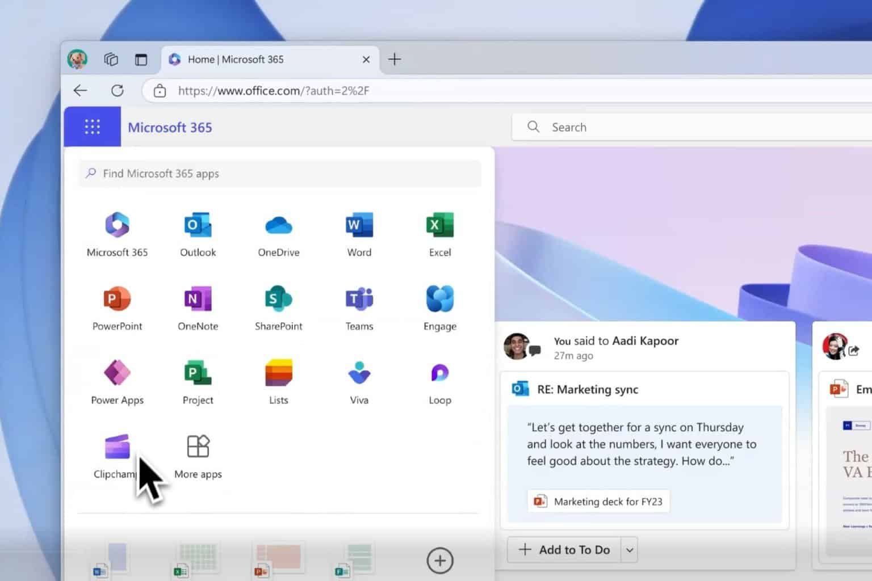Open the recent green form thumbnail
This screenshot has width=872, height=581.
coord(353,561)
